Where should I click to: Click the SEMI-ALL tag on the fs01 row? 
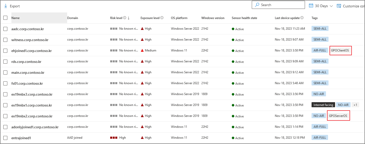click(x=320, y=83)
